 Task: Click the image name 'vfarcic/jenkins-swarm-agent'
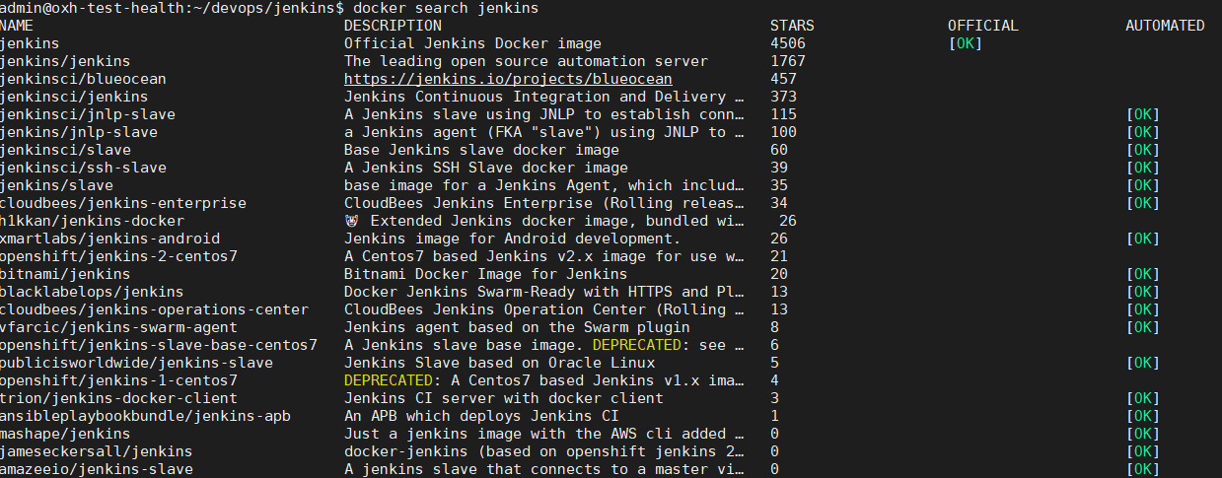117,327
